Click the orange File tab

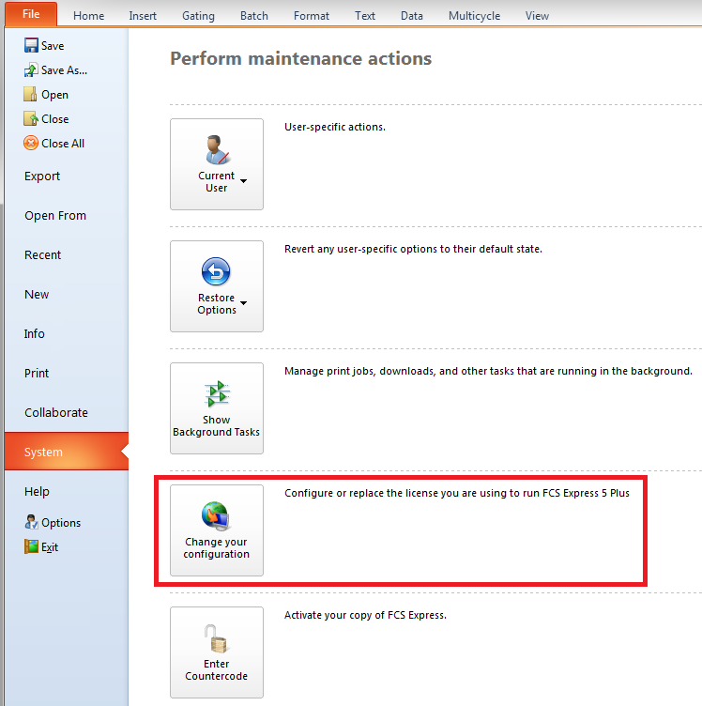[31, 14]
